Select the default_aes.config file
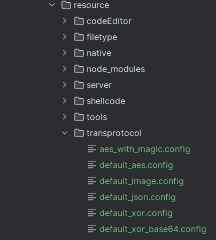The height and width of the screenshot is (240, 216). pyautogui.click(x=136, y=165)
